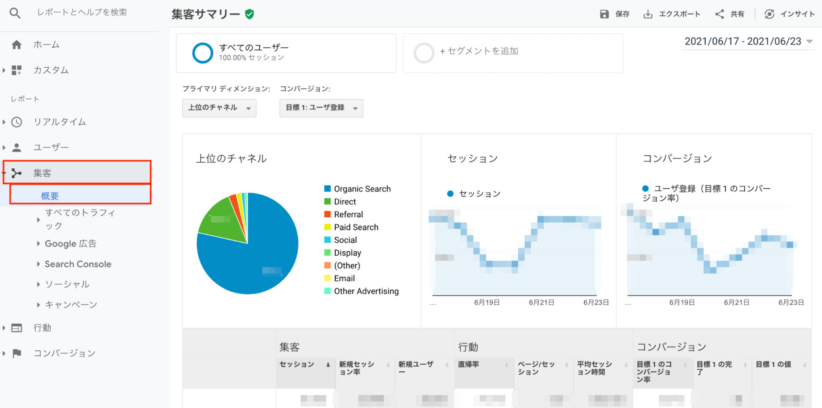This screenshot has width=822, height=408.
Task: Open the Google 広告 menu item
Action: pyautogui.click(x=70, y=244)
